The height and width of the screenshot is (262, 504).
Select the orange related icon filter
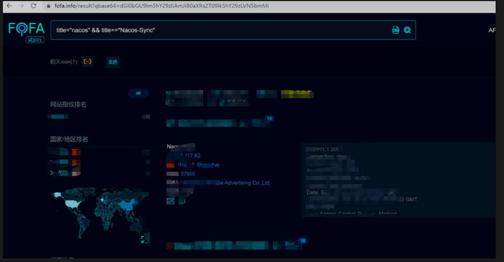87,62
